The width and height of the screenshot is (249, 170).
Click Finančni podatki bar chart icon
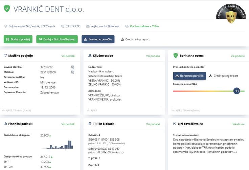tap(5, 124)
